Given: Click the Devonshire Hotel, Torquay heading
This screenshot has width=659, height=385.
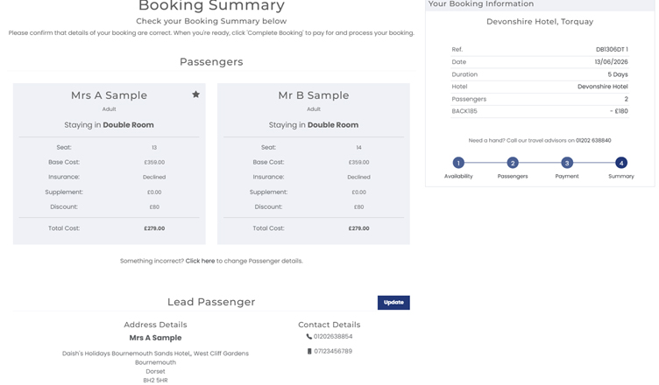Looking at the screenshot, I should 540,21.
